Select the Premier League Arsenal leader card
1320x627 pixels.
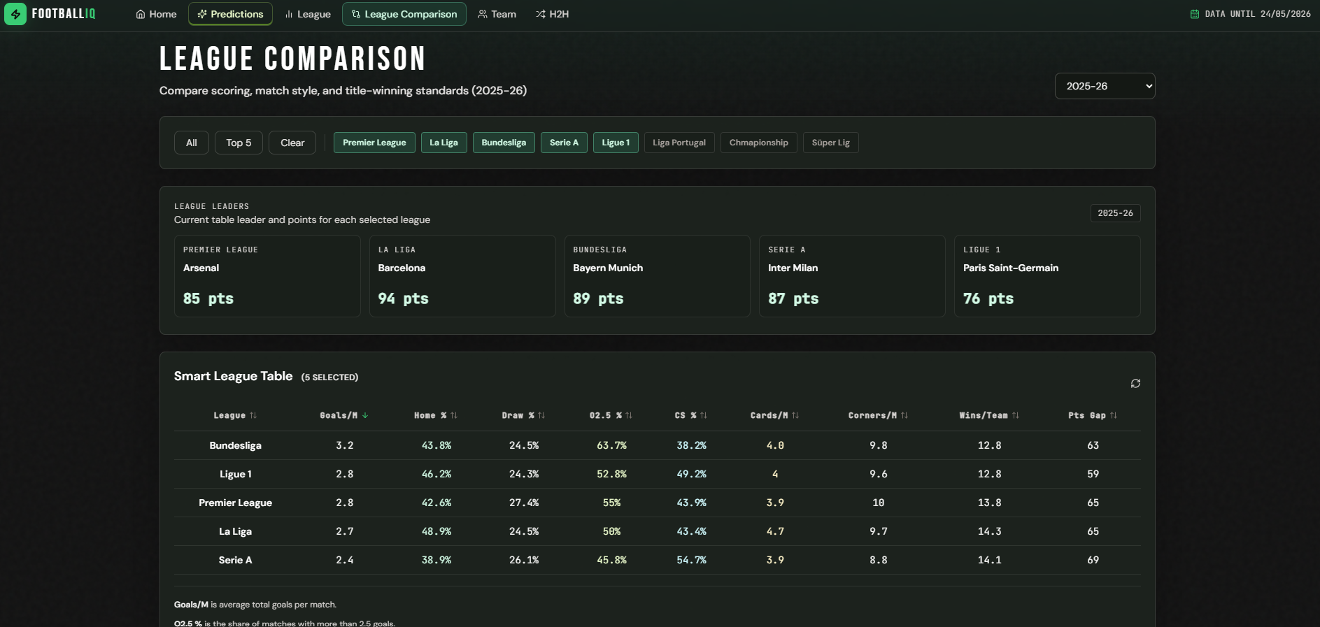tap(267, 276)
